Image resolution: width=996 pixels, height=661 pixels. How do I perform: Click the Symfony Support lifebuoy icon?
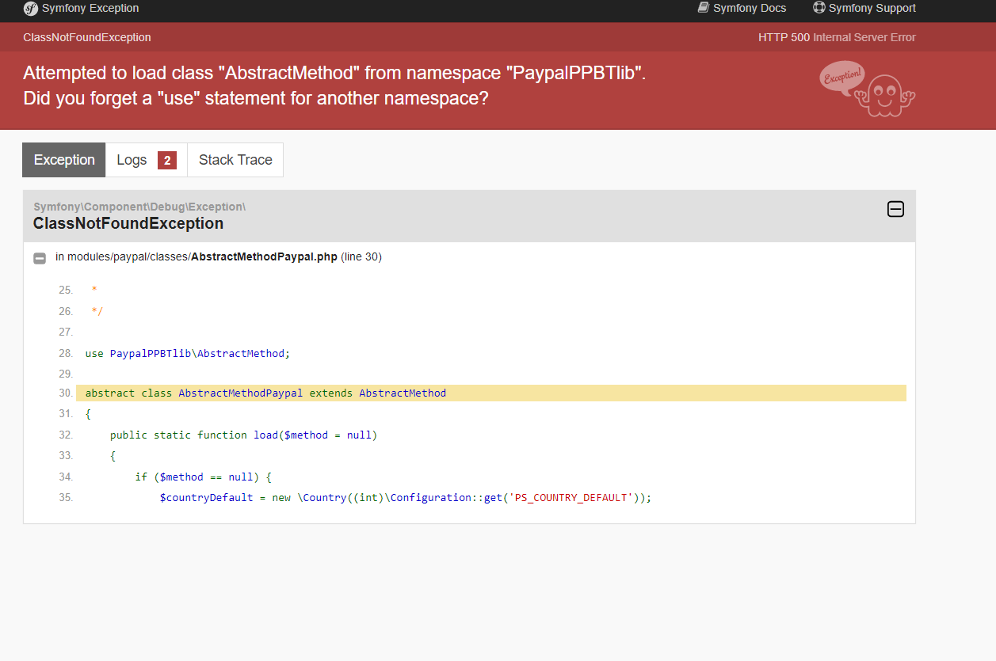click(819, 8)
